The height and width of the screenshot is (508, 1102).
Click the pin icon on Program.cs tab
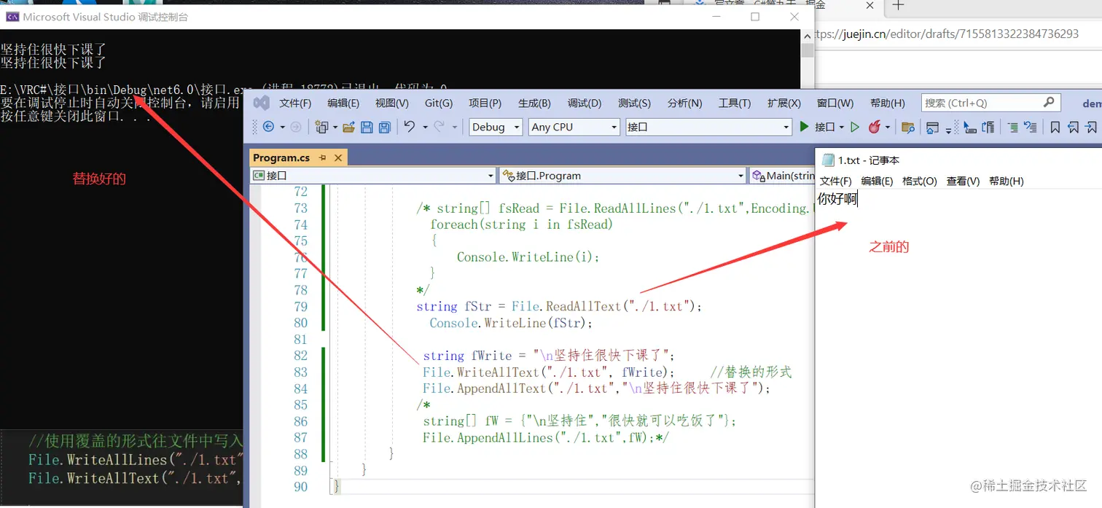[323, 157]
